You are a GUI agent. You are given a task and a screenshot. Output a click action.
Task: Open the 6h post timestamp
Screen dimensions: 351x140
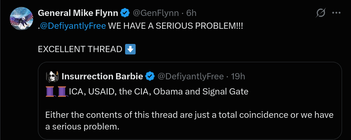(192, 13)
